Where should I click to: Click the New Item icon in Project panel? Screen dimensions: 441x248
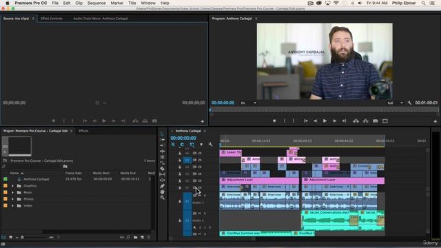[143, 237]
